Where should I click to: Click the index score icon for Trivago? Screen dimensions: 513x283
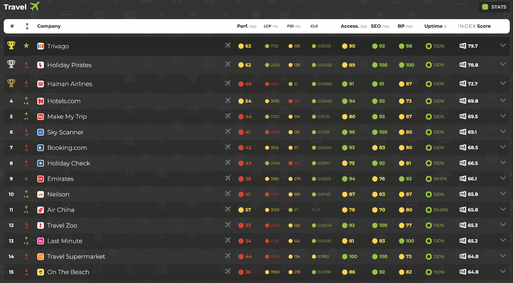click(x=462, y=46)
